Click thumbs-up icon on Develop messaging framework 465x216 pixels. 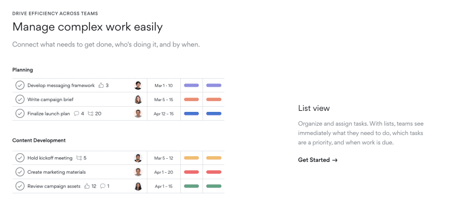pos(101,86)
